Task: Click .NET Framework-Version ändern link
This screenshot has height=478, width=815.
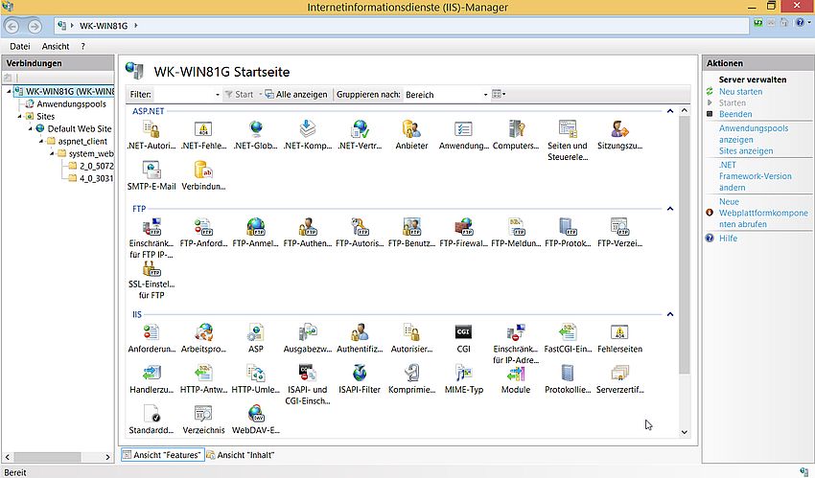Action: [756, 176]
